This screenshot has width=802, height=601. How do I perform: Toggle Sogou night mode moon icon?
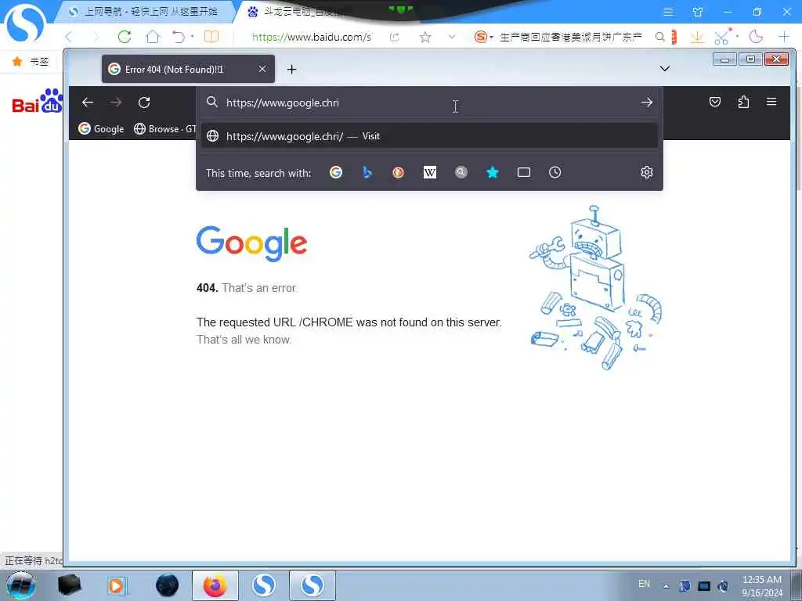tap(756, 37)
